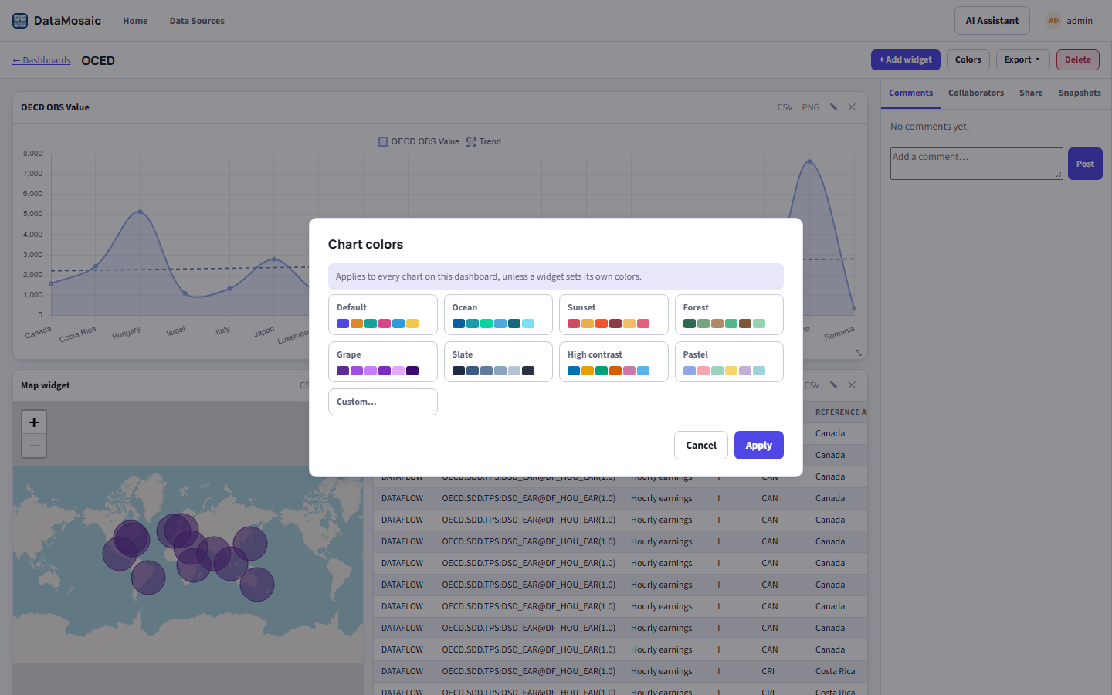Viewport: 1112px width, 695px height.
Task: Go back via the Dashboards link
Action: point(42,60)
